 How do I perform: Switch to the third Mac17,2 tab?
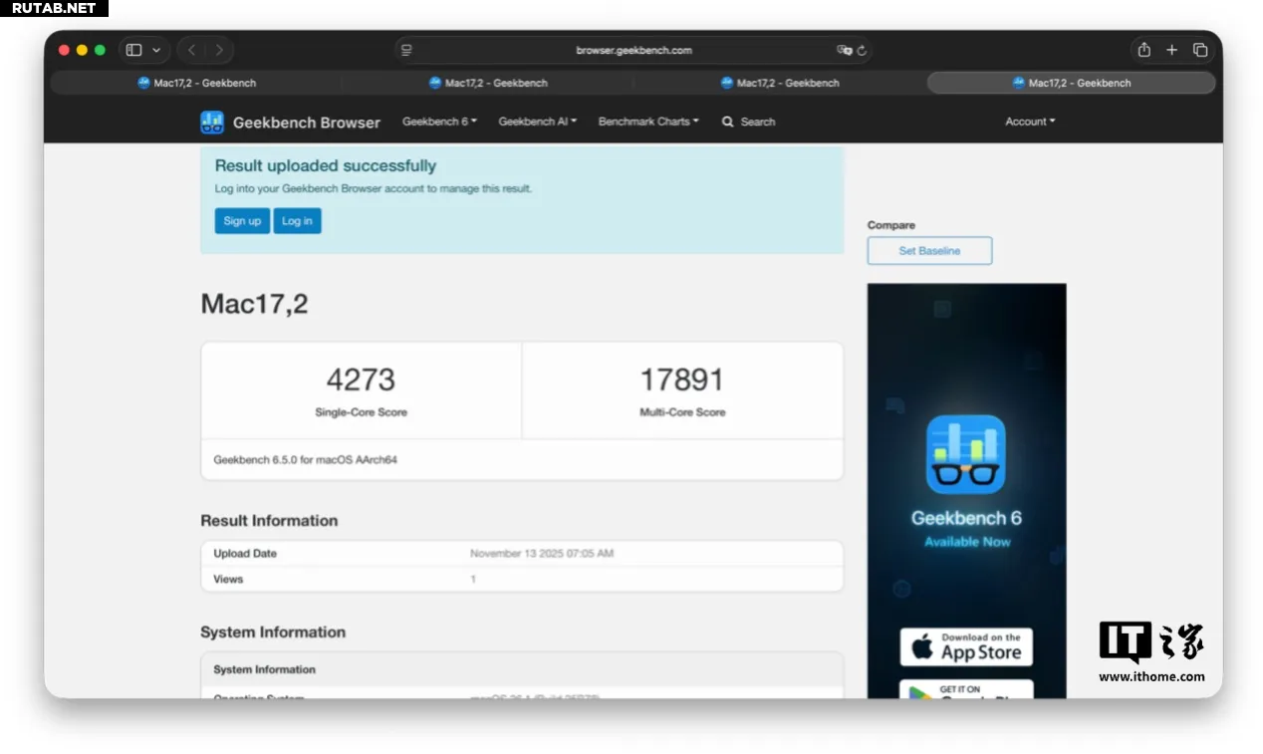(779, 83)
